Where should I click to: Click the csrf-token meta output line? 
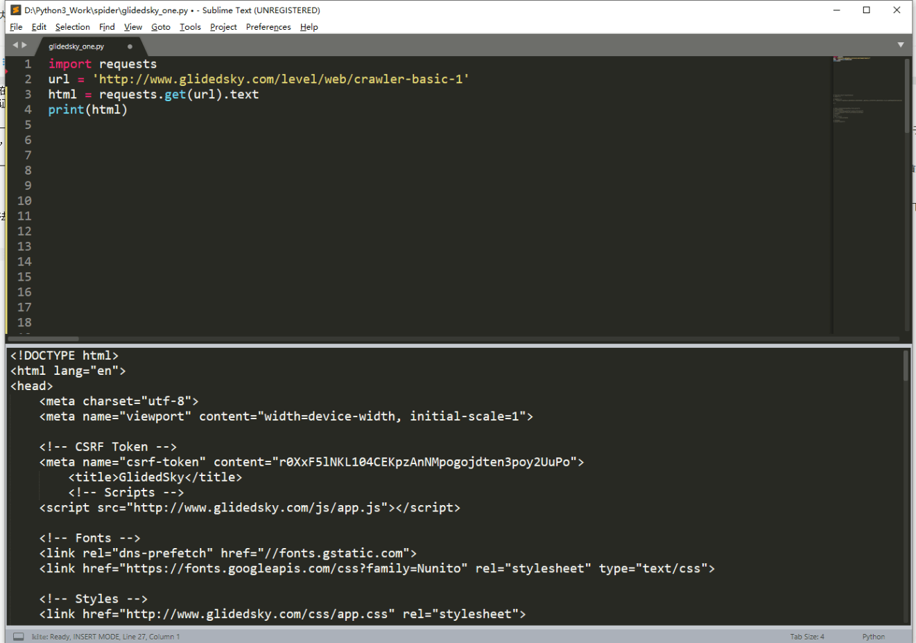pos(312,462)
